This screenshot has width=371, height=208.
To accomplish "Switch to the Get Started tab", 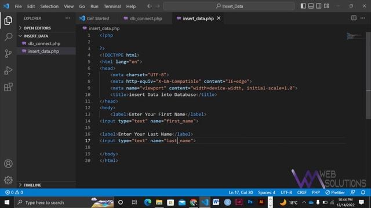I will (x=97, y=18).
